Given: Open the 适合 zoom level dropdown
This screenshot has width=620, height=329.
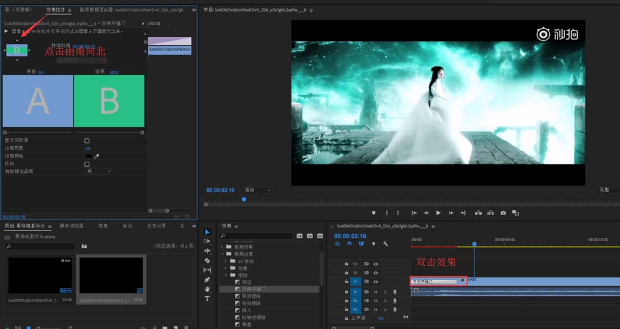Looking at the screenshot, I should [257, 190].
